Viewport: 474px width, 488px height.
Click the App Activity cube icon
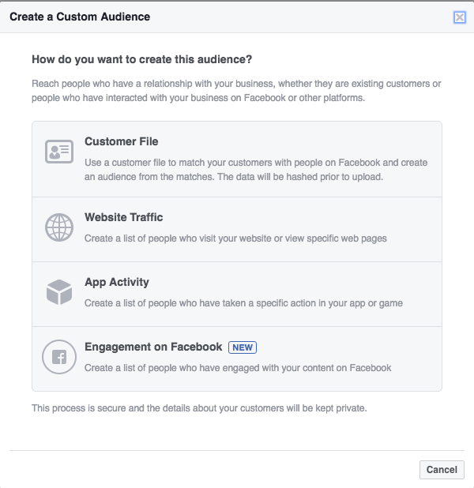click(x=59, y=293)
